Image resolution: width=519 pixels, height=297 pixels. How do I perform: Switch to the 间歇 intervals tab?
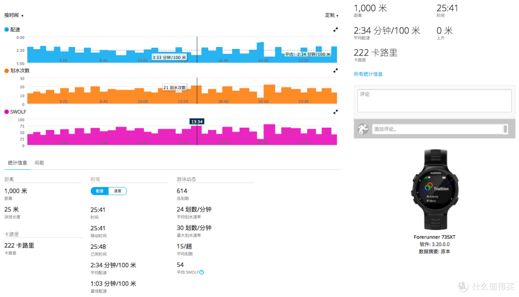39,163
